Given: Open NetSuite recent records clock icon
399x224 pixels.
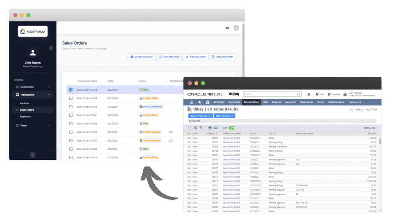Looking at the screenshot, I should [192, 102].
